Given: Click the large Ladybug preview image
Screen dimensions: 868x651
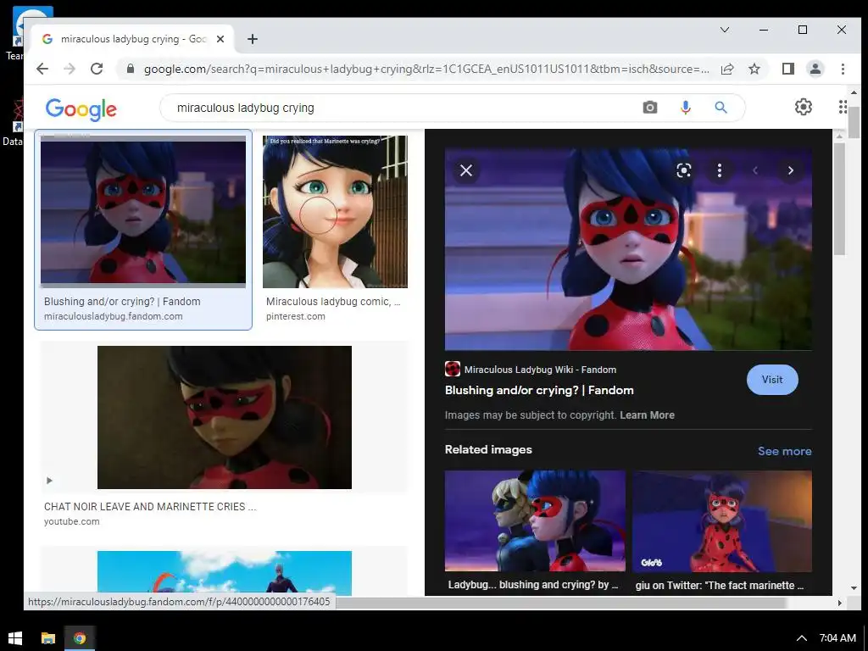Looking at the screenshot, I should pos(628,249).
